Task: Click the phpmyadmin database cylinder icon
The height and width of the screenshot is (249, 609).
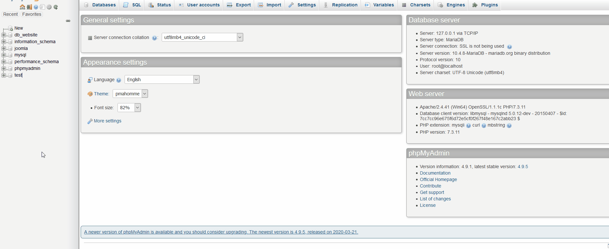Action: 10,69
